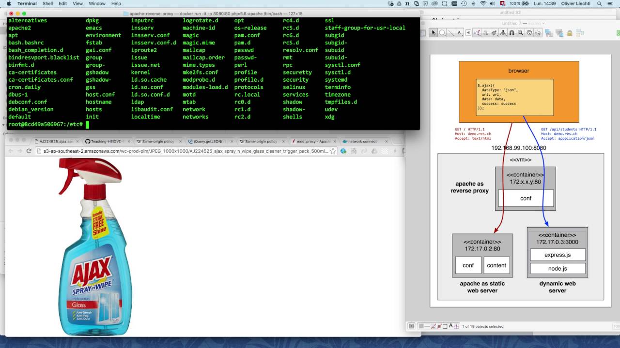The height and width of the screenshot is (348, 620).
Task: Select the conf box under 172.x.x.y:80
Action: click(526, 198)
